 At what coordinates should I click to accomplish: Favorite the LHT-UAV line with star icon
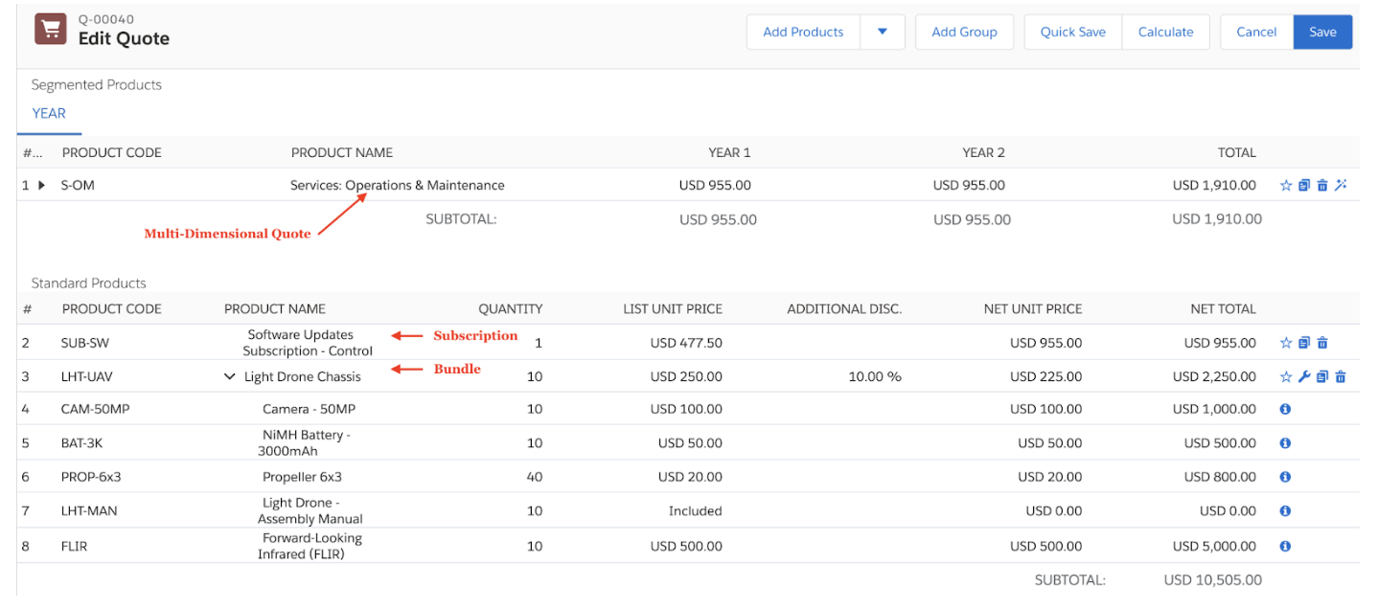click(1286, 377)
